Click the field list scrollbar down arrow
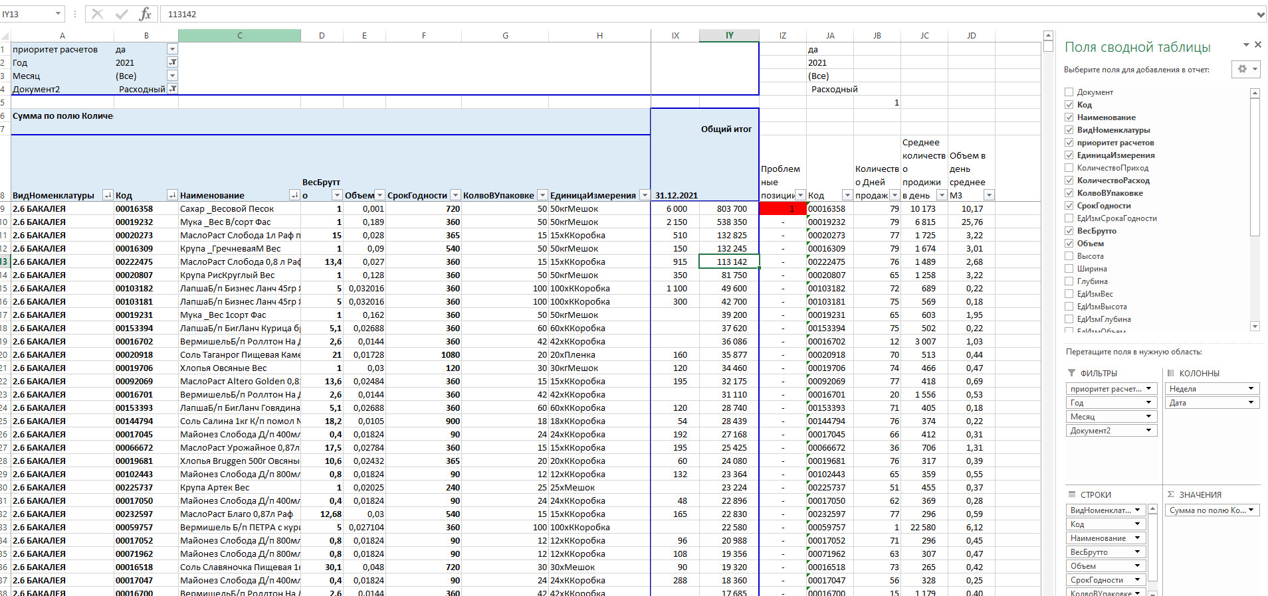 [x=1255, y=326]
